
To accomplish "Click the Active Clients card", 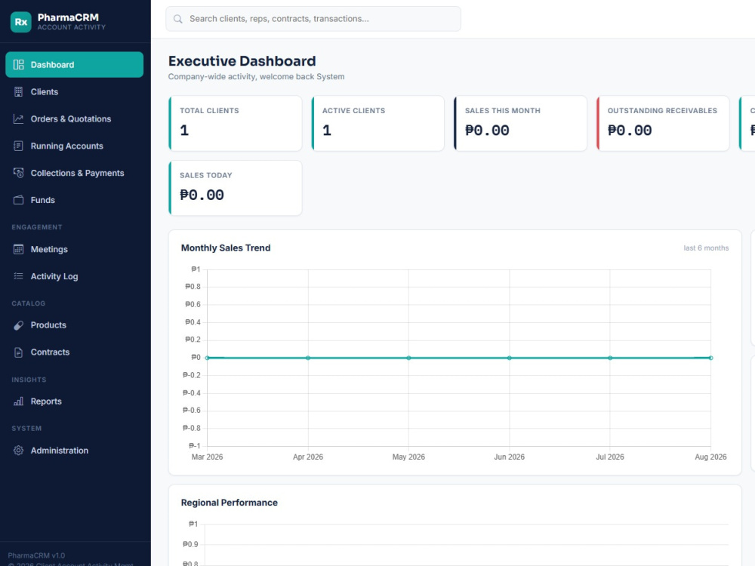I will pos(378,123).
